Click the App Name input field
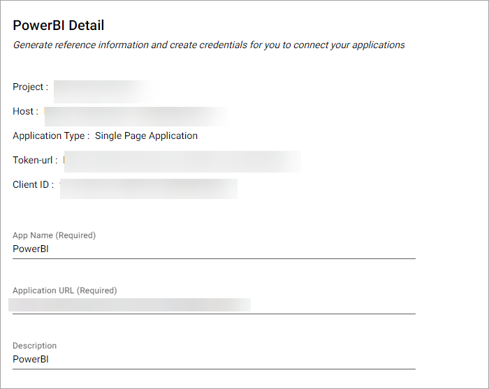The image size is (489, 389). tap(214, 249)
